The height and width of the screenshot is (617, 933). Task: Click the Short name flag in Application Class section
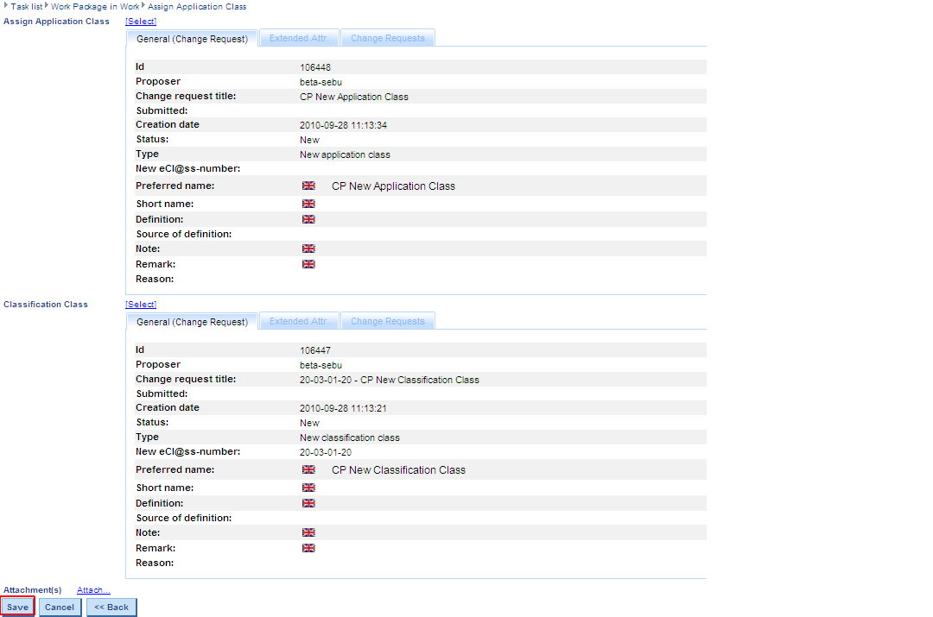click(x=308, y=204)
